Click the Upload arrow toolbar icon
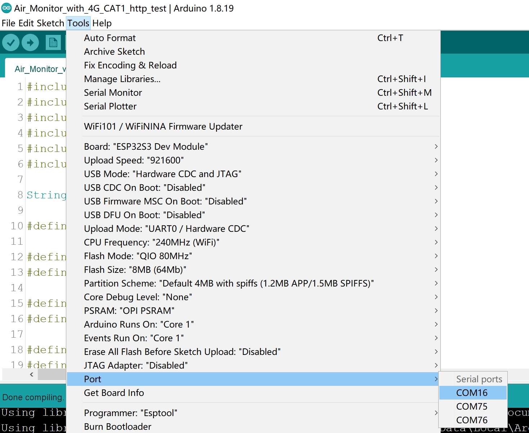 click(30, 43)
